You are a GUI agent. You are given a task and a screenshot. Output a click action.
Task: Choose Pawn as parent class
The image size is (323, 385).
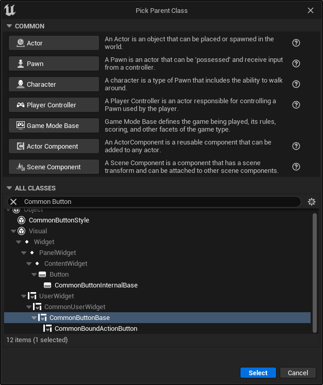[x=54, y=63]
